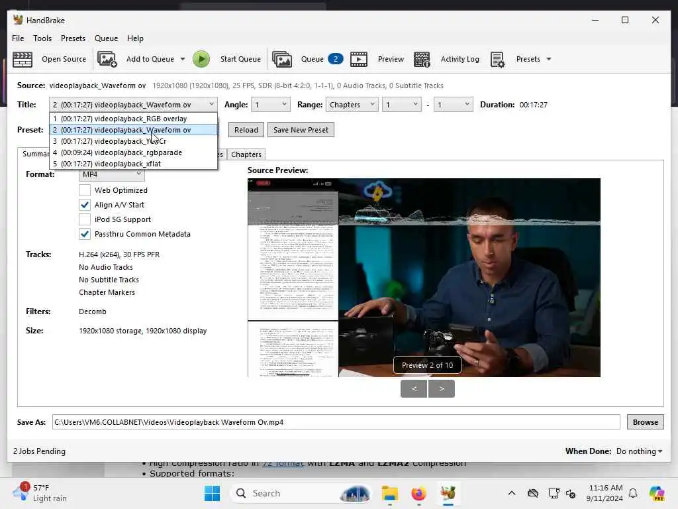Collapse the Title dropdown list
The height and width of the screenshot is (509, 678).
point(211,104)
